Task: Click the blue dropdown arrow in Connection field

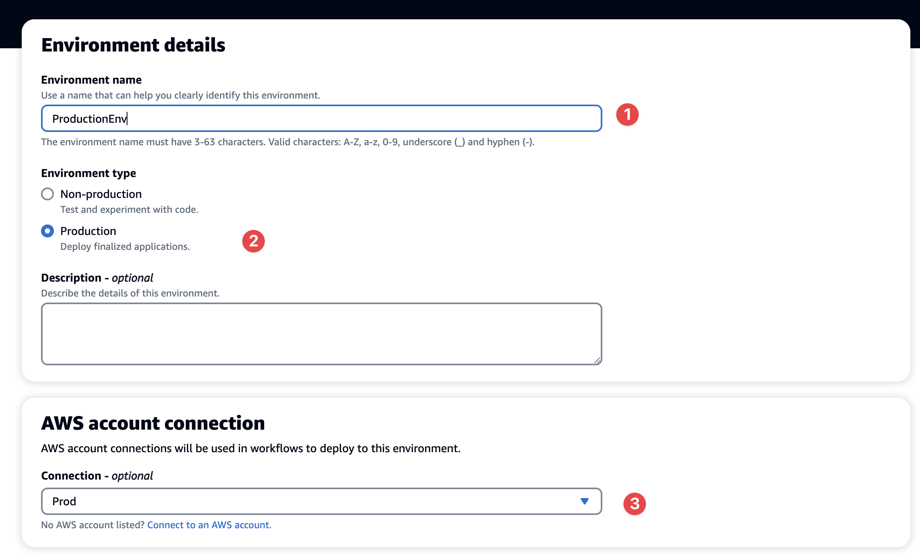Action: pos(585,501)
